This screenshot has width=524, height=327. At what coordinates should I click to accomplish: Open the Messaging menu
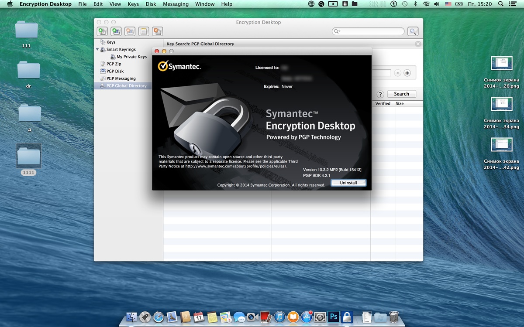click(176, 4)
